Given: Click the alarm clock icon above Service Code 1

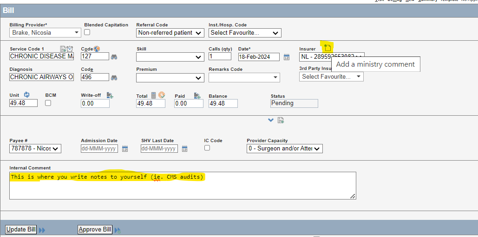Looking at the screenshot, I should (70, 49).
